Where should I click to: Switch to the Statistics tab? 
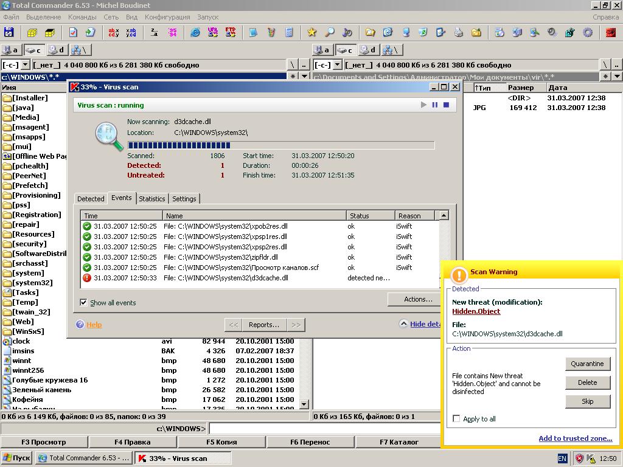click(x=151, y=199)
